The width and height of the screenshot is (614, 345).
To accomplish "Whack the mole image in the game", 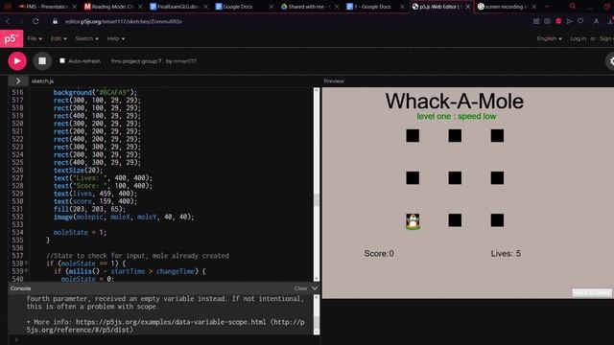I will tap(413, 221).
